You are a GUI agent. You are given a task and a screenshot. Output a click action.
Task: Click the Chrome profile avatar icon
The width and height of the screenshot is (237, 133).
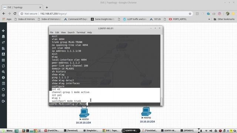(227, 14)
